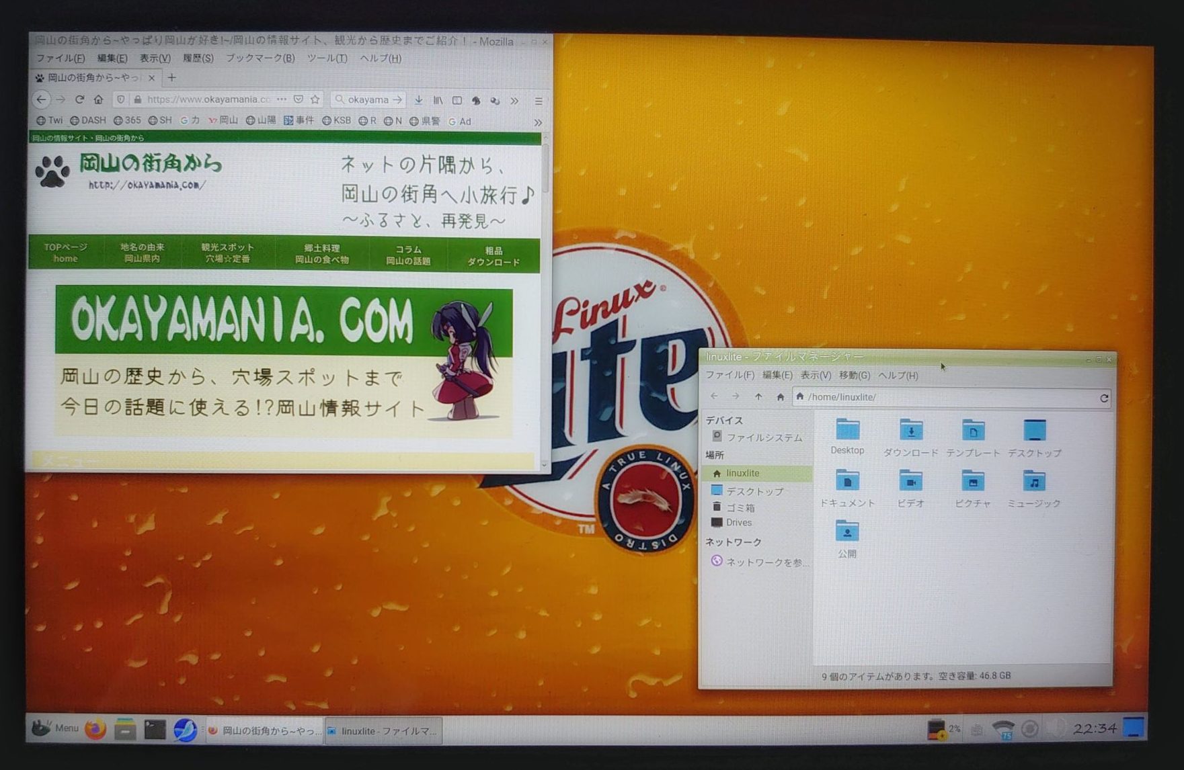Image resolution: width=1184 pixels, height=770 pixels.
Task: Expand the Firefox hamburger menu
Action: point(539,101)
